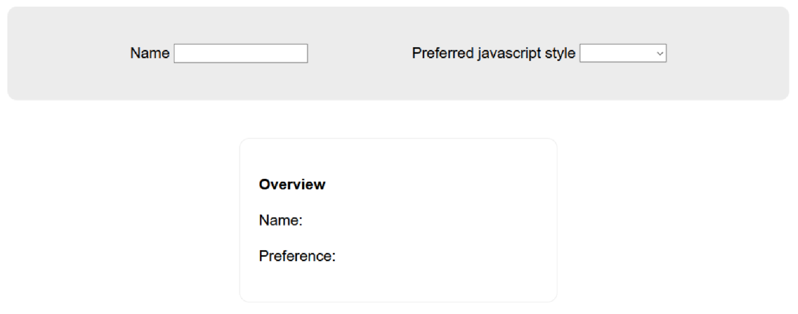Screen dimensions: 798x314
Task: Click the Name label beside the text box
Action: click(150, 53)
